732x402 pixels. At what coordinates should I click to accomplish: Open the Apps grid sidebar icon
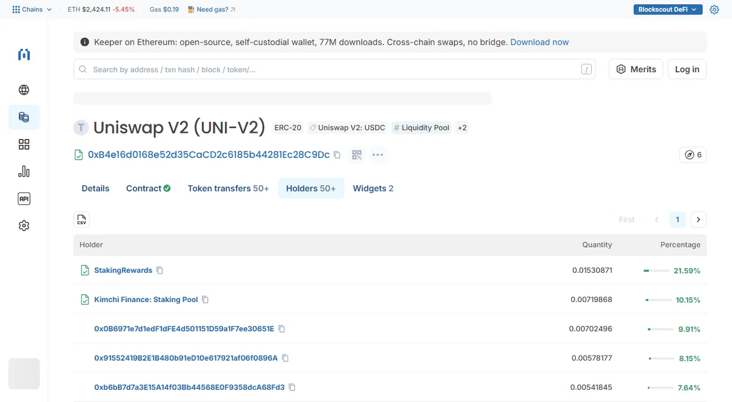[x=24, y=144]
